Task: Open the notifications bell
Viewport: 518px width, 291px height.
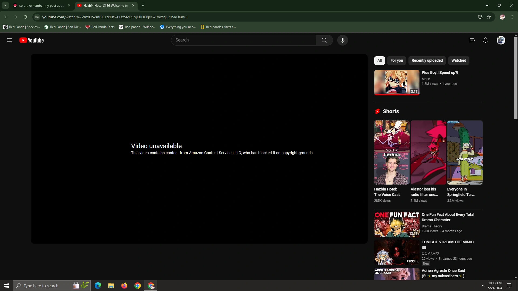Action: coord(485,40)
